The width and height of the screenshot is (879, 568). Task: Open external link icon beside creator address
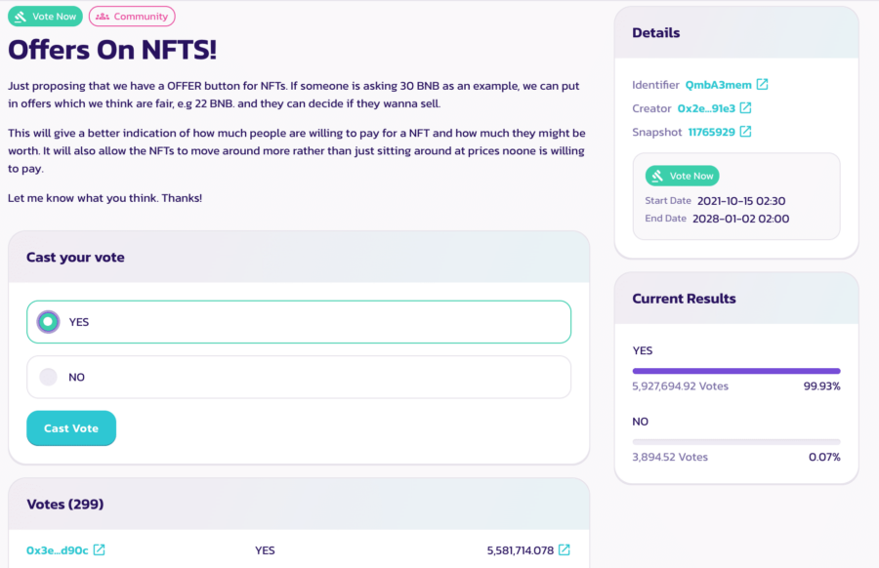tap(745, 108)
